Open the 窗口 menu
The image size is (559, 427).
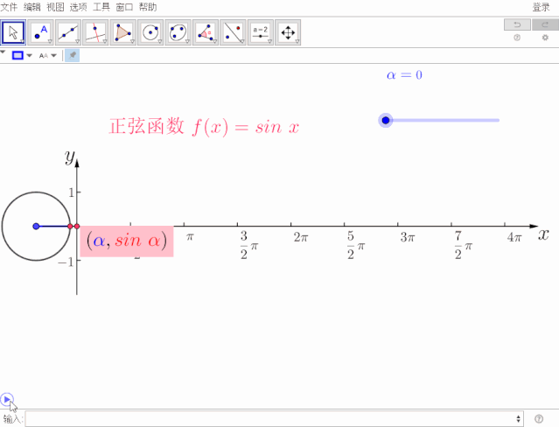[124, 7]
